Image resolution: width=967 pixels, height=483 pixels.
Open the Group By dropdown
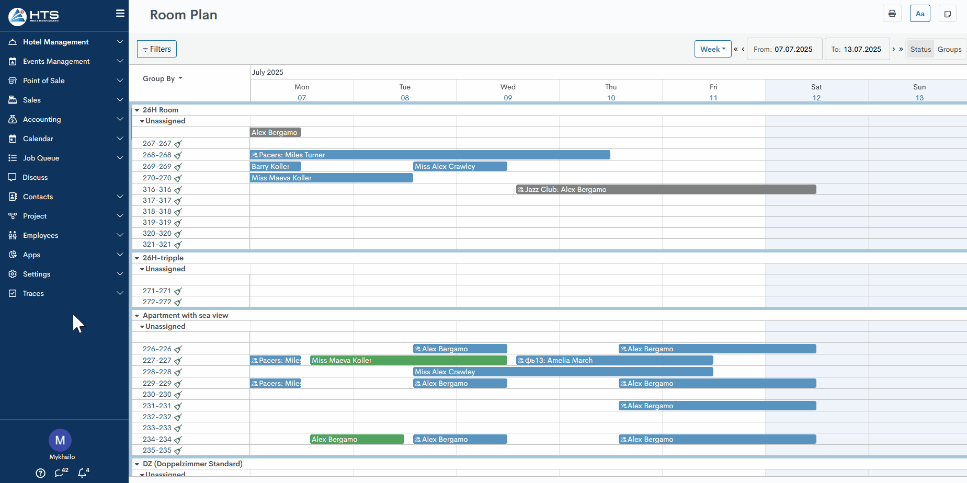(x=163, y=78)
